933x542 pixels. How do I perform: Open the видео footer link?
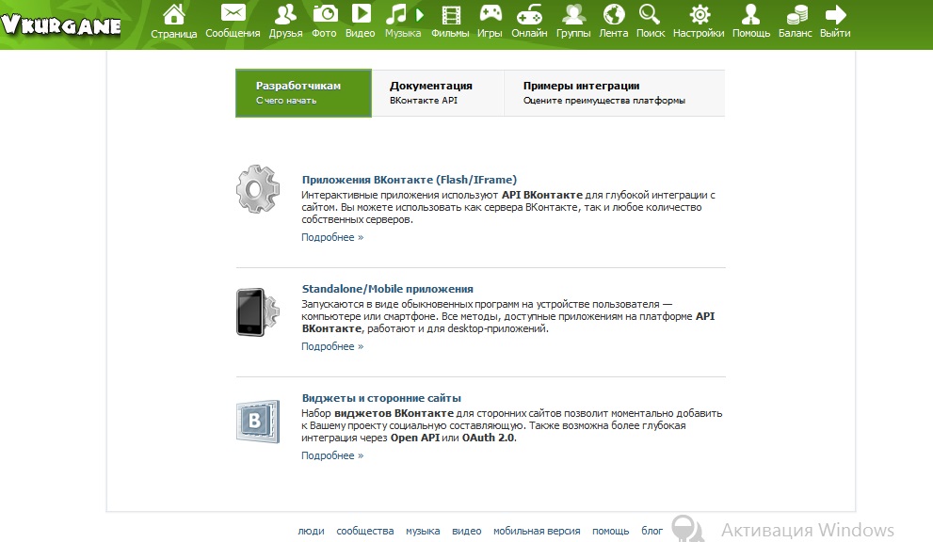click(x=467, y=531)
